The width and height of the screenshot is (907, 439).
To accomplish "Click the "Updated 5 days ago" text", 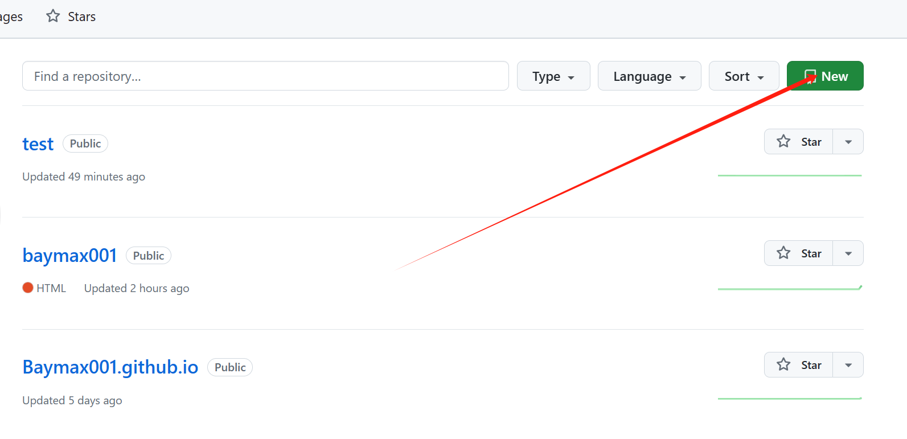I will (72, 400).
